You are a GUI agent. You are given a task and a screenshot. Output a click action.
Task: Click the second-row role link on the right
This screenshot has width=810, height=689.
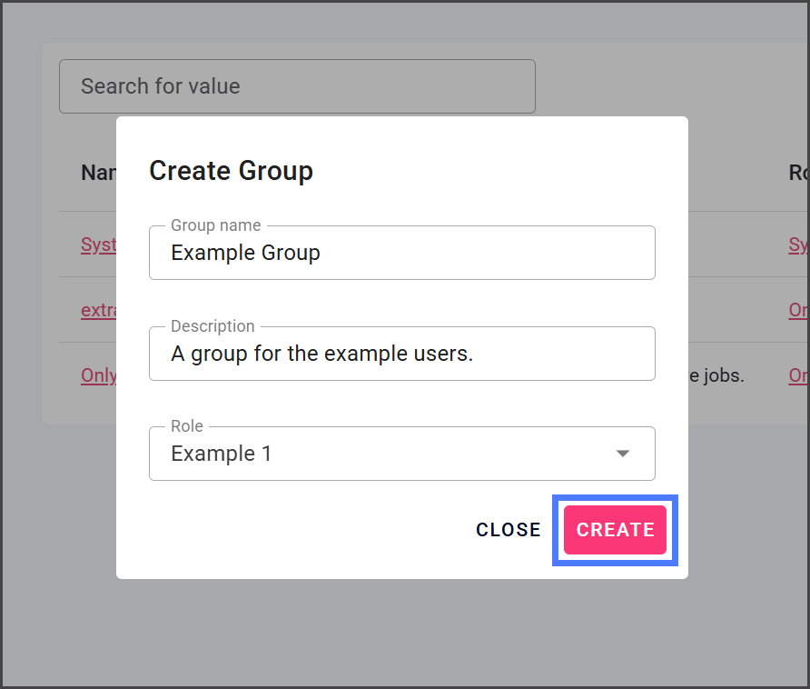click(798, 310)
